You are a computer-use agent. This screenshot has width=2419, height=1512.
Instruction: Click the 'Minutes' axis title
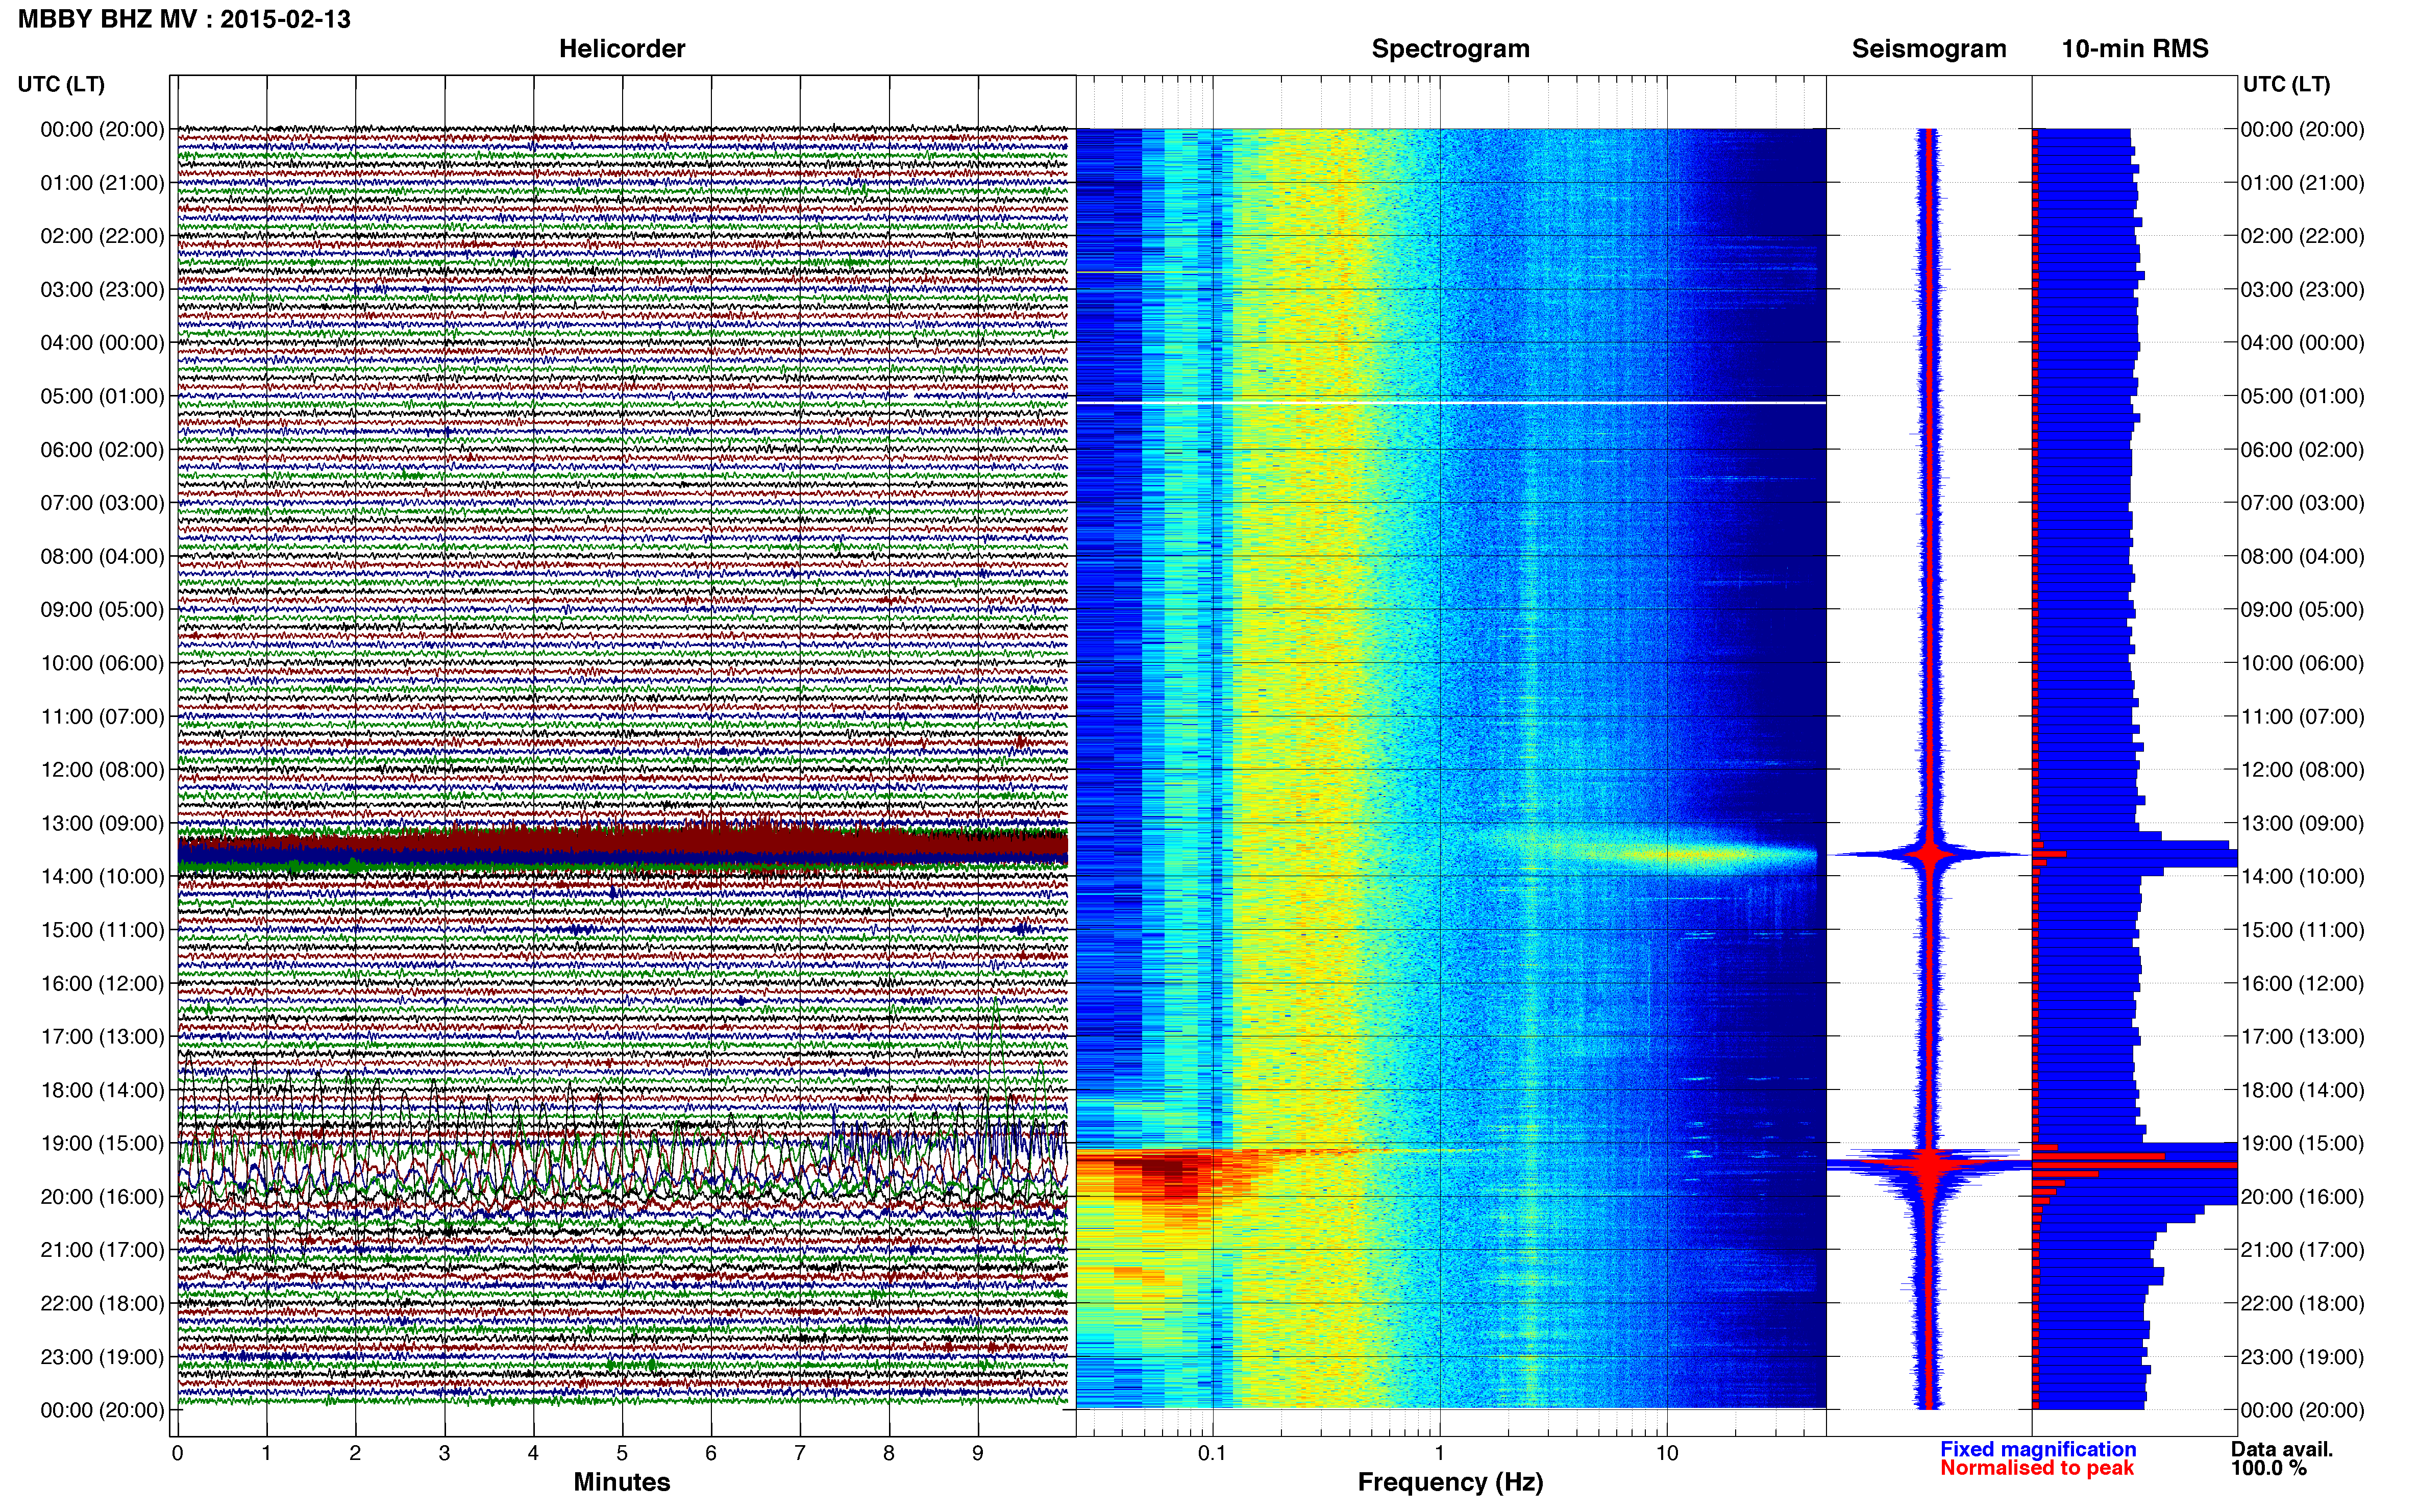coord(621,1482)
